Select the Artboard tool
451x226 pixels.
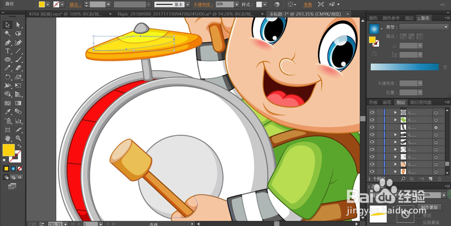pyautogui.click(x=8, y=130)
